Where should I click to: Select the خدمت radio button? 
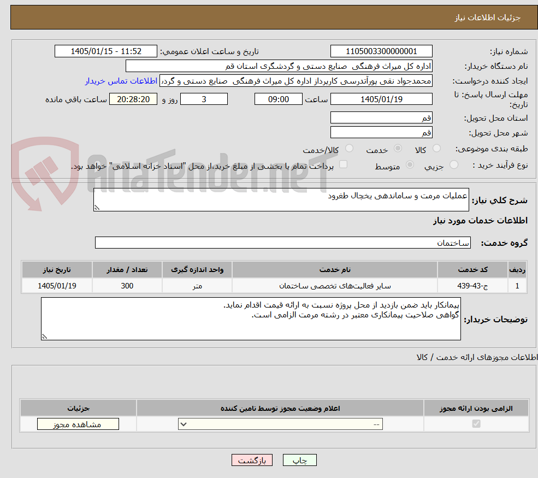tap(398, 148)
